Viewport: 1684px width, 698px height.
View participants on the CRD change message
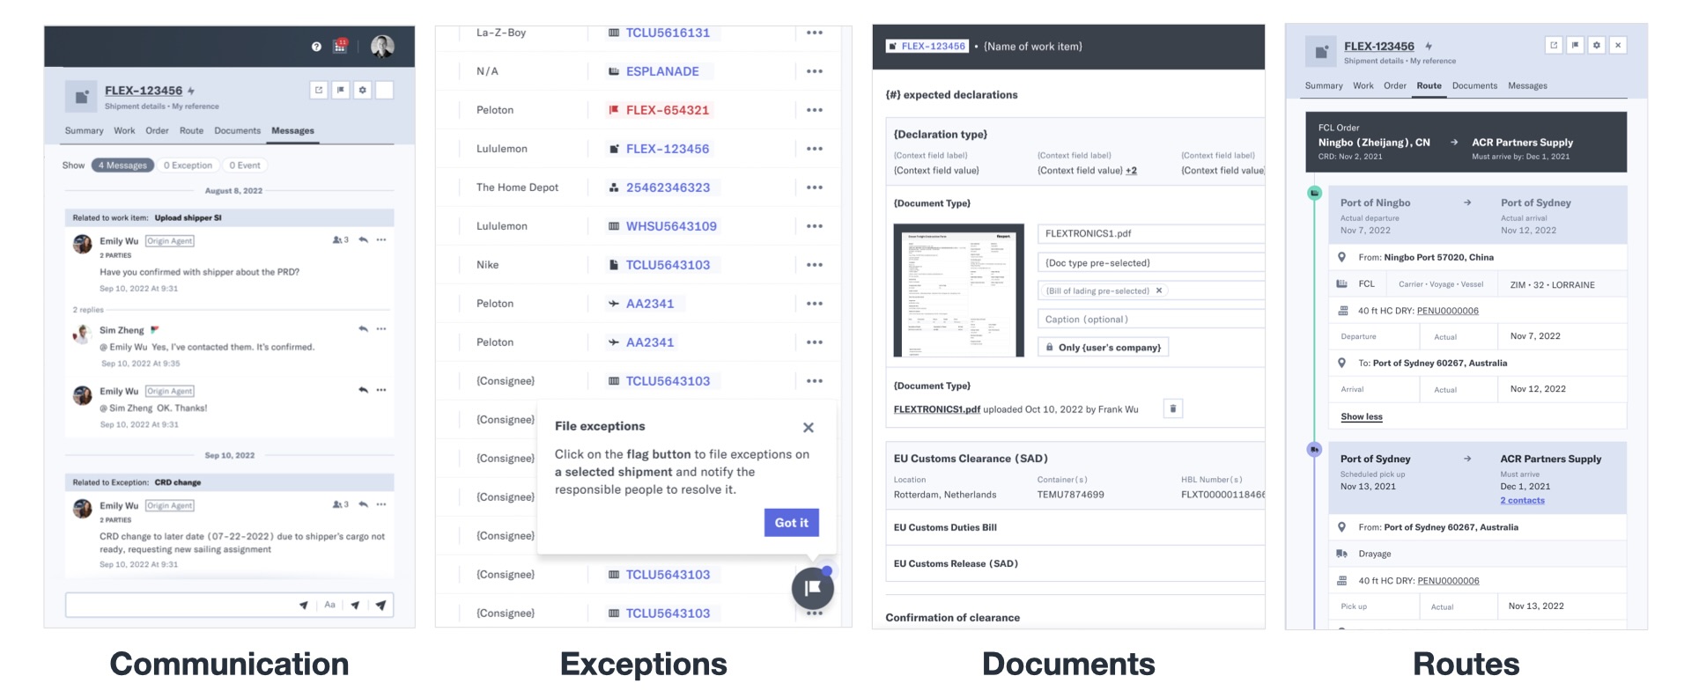pyautogui.click(x=341, y=505)
